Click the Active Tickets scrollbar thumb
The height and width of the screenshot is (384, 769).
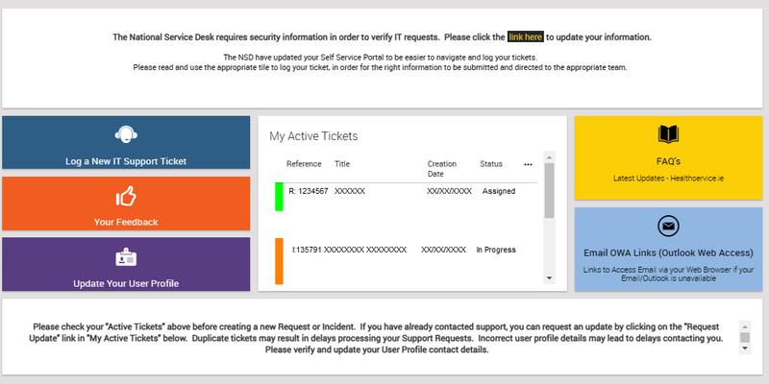[549, 190]
